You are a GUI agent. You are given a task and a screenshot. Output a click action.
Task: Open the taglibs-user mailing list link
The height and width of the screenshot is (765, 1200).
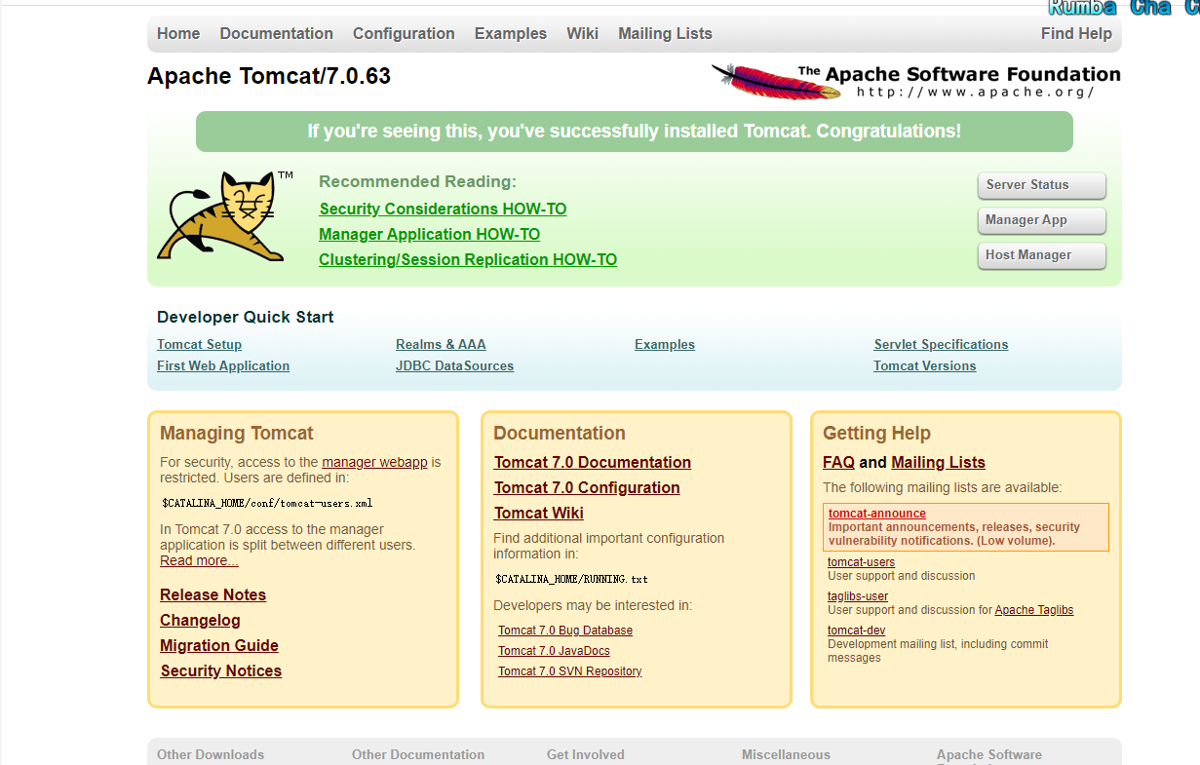858,596
